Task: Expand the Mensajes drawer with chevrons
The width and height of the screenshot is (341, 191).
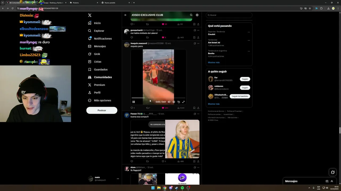Action: point(332,181)
